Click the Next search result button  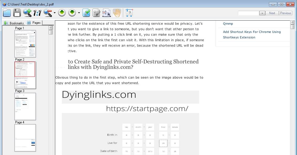coord(272,13)
